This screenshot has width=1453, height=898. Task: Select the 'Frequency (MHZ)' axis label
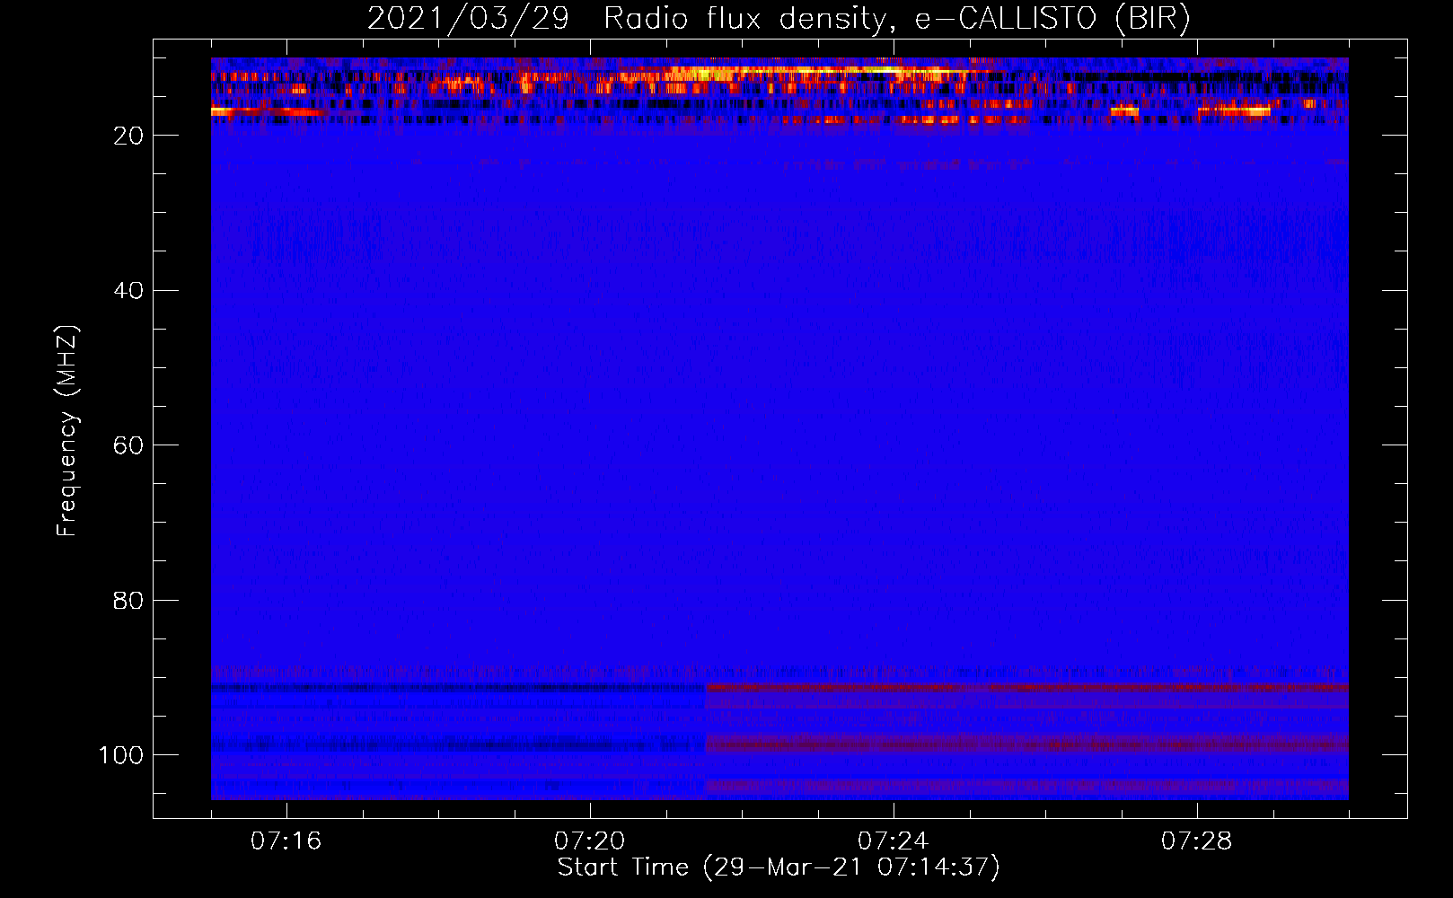[67, 430]
